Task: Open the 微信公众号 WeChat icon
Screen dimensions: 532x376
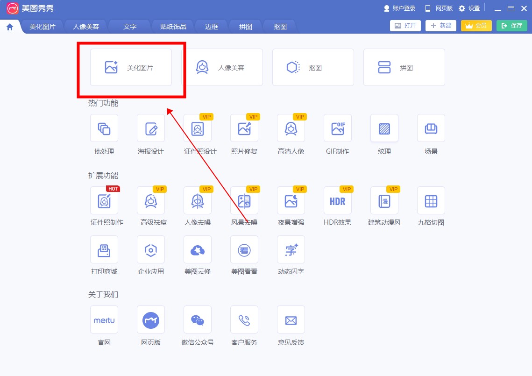Action: pos(197,319)
